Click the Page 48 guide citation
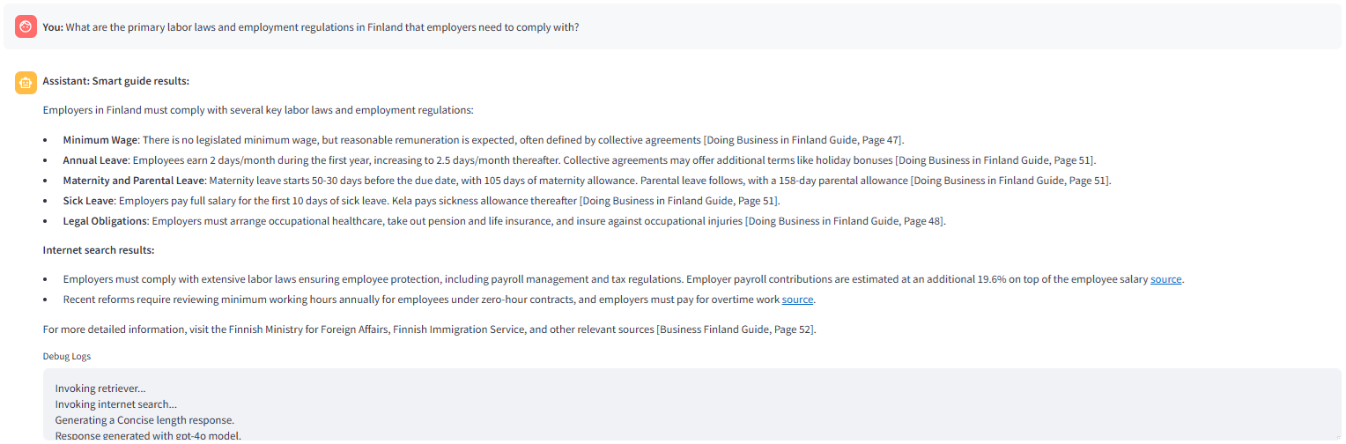This screenshot has width=1346, height=444. 845,221
